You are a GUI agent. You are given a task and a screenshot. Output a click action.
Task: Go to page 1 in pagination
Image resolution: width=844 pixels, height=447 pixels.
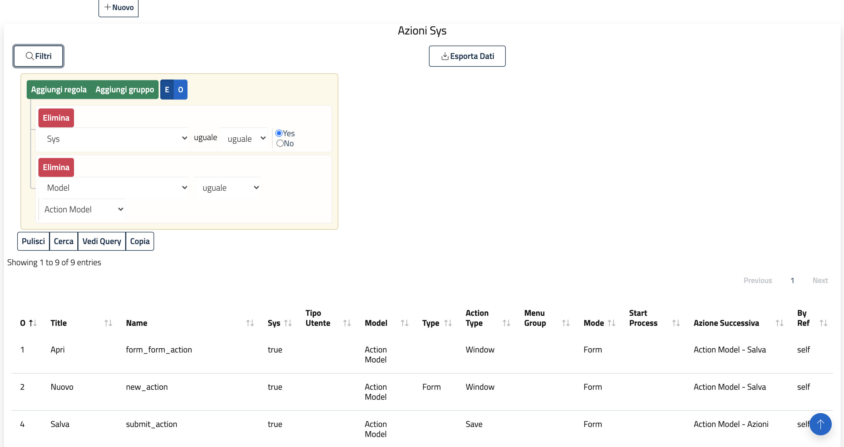point(792,280)
